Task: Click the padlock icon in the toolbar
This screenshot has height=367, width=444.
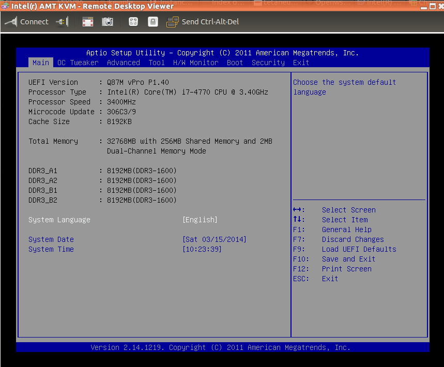Action: (153, 22)
